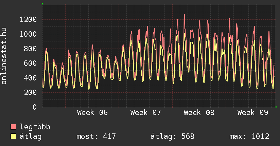This screenshot has width=280, height=146.
Task: Click the yellow átlag legend swatch
Action: 14,137
